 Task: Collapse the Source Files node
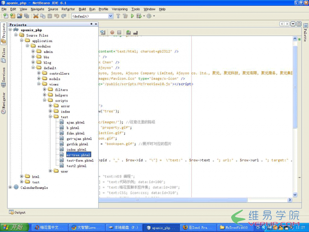[16, 35]
